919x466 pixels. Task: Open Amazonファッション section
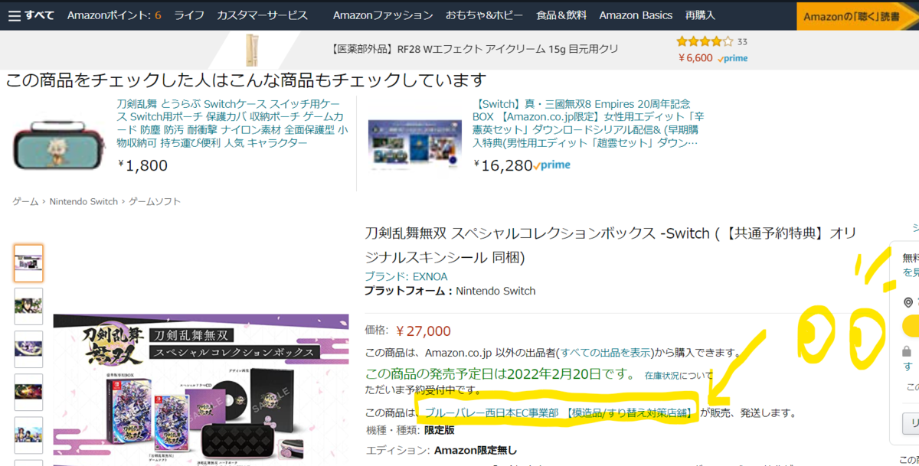pos(383,15)
